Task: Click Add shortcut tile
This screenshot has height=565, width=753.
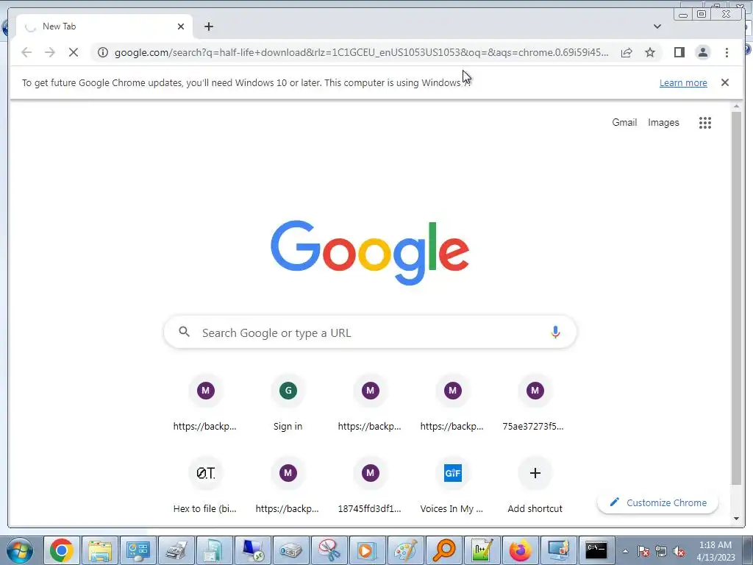Action: pyautogui.click(x=535, y=486)
